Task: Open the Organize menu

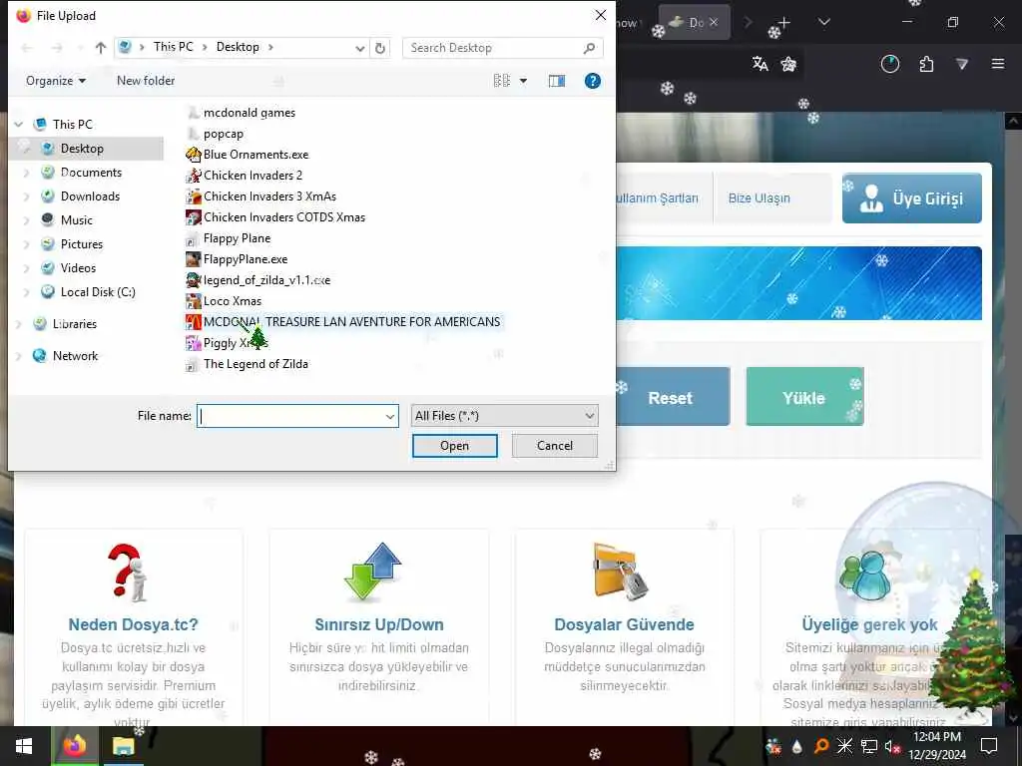Action: pos(56,81)
